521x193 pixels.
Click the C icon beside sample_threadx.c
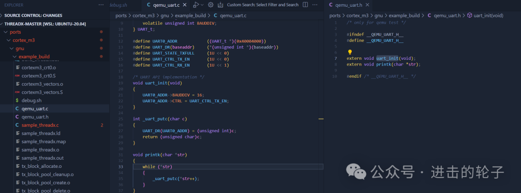pyautogui.click(x=17, y=125)
